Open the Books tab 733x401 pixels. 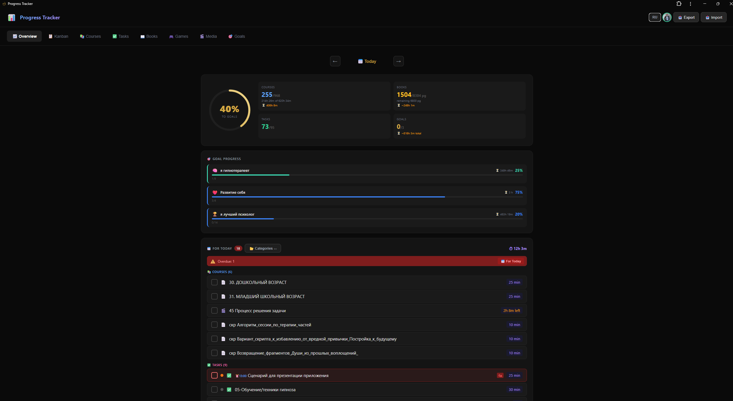pyautogui.click(x=149, y=36)
